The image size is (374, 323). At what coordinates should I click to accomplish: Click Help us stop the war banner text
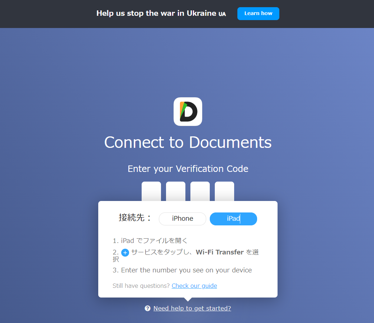point(161,13)
